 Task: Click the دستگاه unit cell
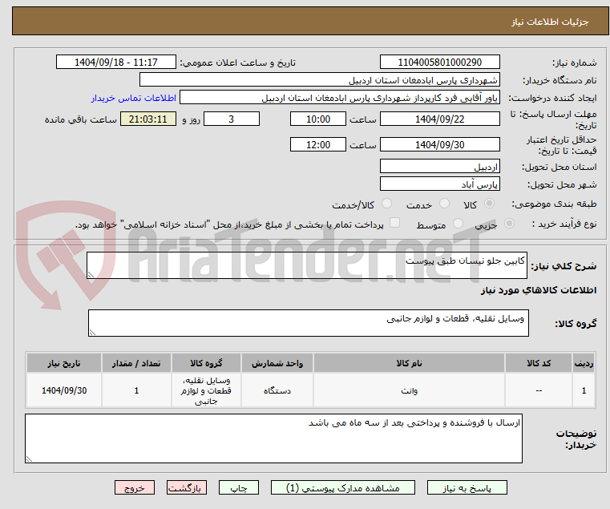277,390
